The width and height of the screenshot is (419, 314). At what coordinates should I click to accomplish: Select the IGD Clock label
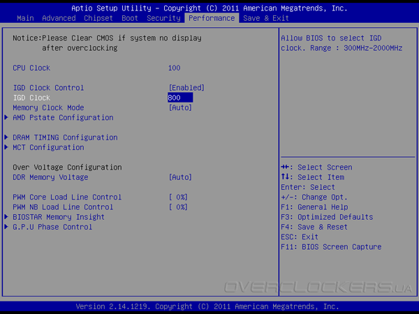coord(31,98)
